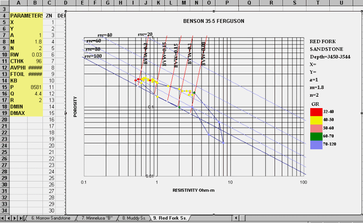This screenshot has width=363, height=223.
Task: Click the red 32-40 GR legend swatch
Action: point(316,111)
